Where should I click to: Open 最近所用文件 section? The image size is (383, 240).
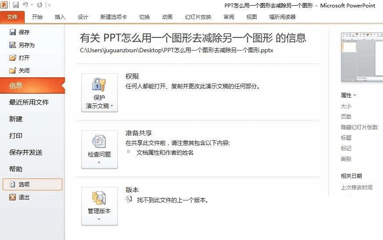[29, 102]
